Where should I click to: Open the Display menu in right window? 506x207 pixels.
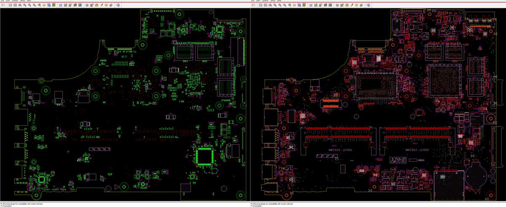click(266, 1)
